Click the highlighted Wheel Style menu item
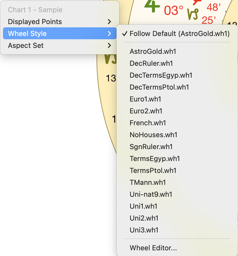Viewport: 238px width, 256px height. [x=59, y=34]
